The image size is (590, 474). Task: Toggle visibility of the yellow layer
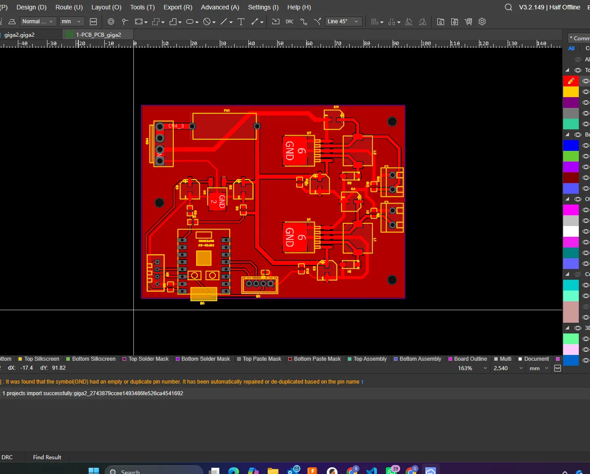tap(586, 92)
